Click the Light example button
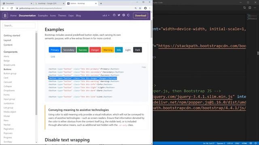The image size is (259, 145). (x=128, y=50)
